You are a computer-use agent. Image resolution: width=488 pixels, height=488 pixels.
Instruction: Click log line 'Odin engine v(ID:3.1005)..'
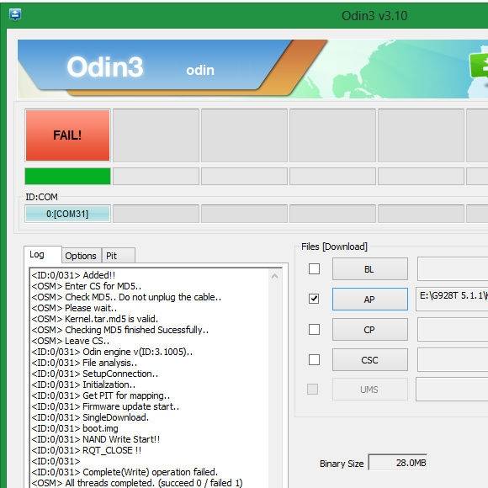[x=112, y=352]
